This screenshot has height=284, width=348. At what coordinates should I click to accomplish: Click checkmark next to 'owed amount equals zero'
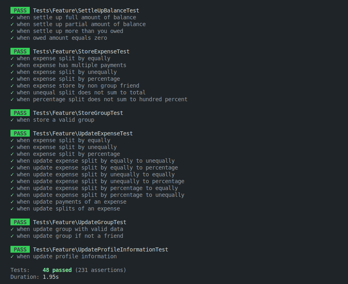(12, 38)
